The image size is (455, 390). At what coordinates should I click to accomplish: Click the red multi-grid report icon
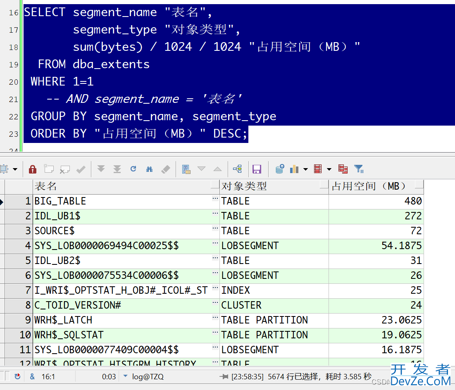pyautogui.click(x=343, y=169)
